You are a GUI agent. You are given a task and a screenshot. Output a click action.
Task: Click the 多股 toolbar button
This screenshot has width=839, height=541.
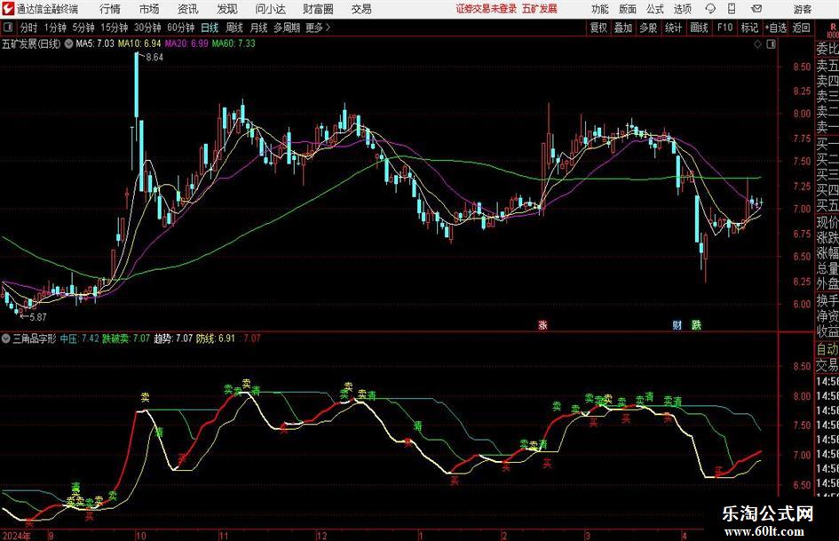coord(648,28)
